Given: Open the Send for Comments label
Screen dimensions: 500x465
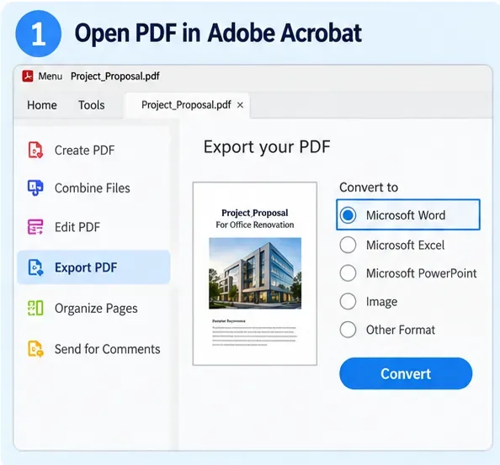Looking at the screenshot, I should pyautogui.click(x=108, y=349).
